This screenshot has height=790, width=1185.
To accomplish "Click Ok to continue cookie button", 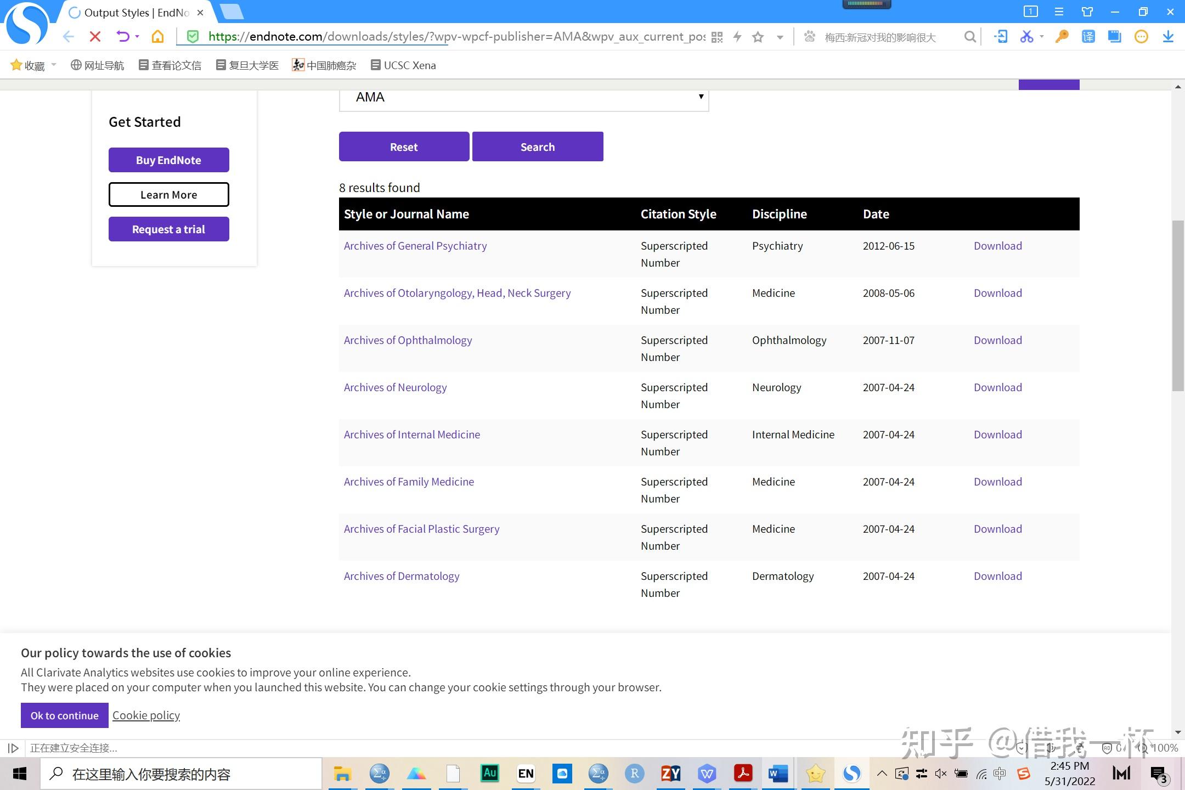I will tap(65, 715).
